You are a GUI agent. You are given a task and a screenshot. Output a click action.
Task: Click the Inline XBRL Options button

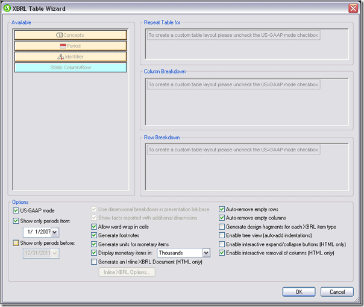[x=127, y=272]
